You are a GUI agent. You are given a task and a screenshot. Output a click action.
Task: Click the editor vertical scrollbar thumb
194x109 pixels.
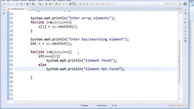point(179,61)
